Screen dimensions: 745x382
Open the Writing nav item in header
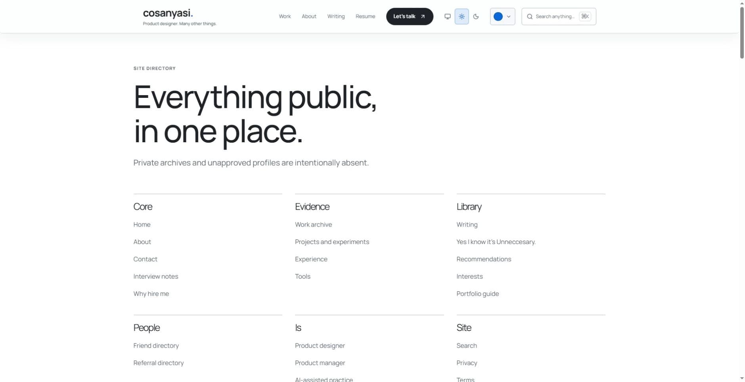336,17
